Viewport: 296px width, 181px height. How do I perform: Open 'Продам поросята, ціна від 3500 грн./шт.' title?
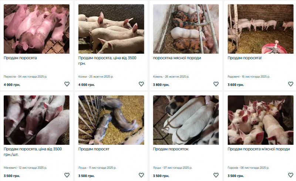pos(33,151)
